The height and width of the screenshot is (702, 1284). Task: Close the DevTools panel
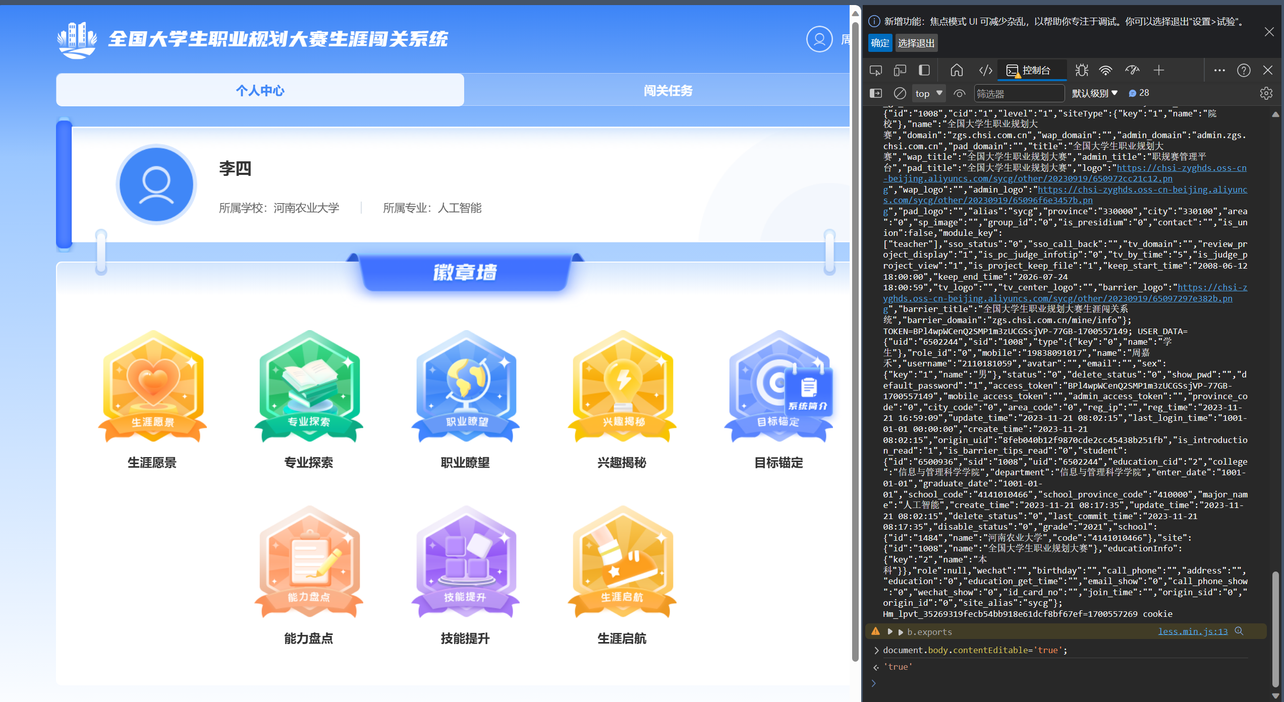[x=1268, y=71]
